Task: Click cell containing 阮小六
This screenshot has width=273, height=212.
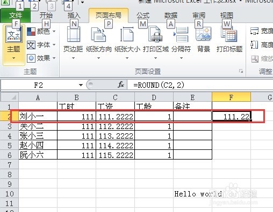Action: click(38, 155)
